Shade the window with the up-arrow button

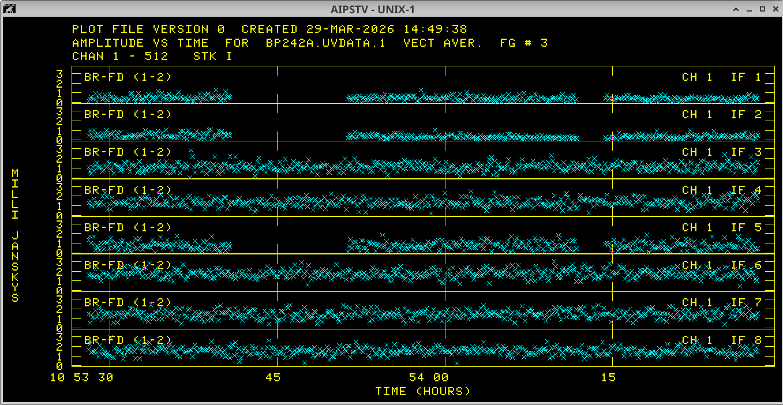[x=736, y=9]
